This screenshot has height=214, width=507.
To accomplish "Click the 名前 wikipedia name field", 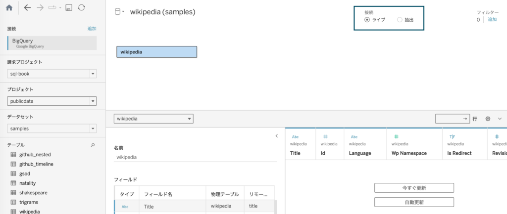I will (195, 158).
